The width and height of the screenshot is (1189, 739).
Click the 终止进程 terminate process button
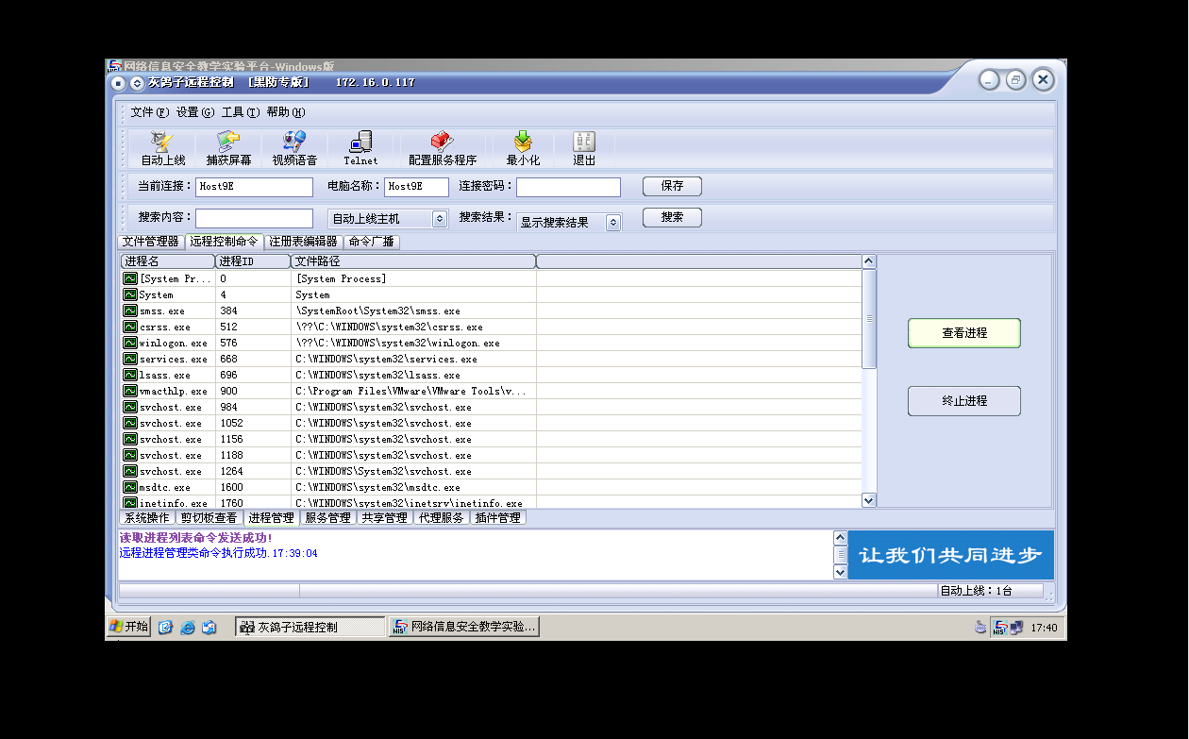pos(963,400)
